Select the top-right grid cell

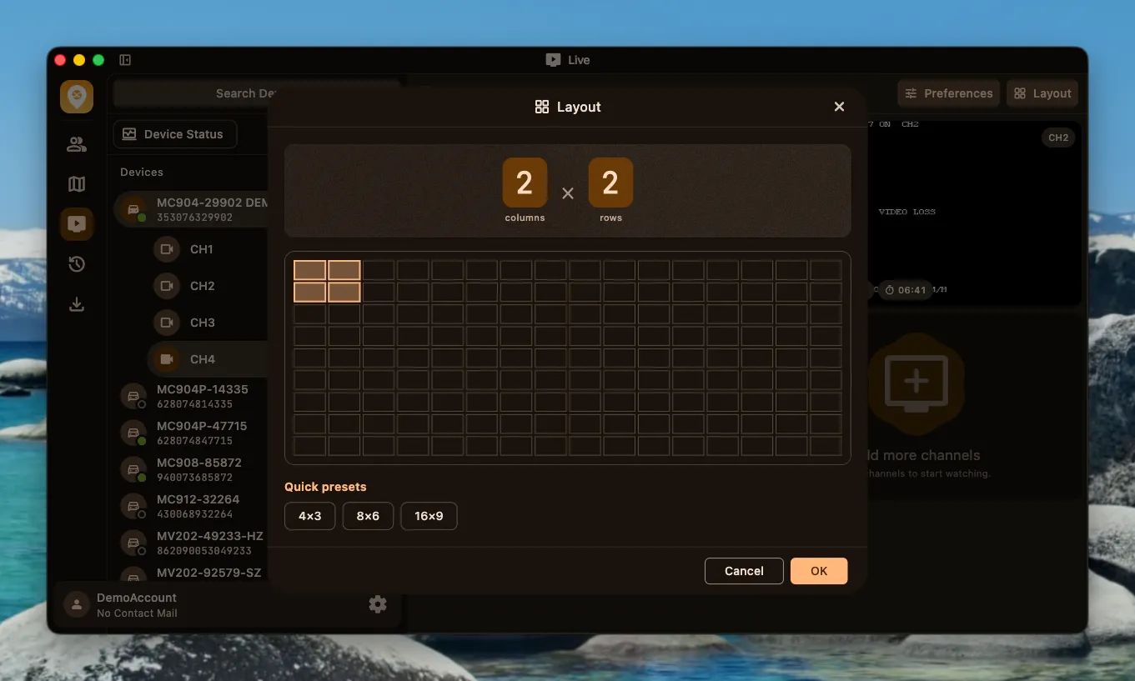pyautogui.click(x=826, y=270)
